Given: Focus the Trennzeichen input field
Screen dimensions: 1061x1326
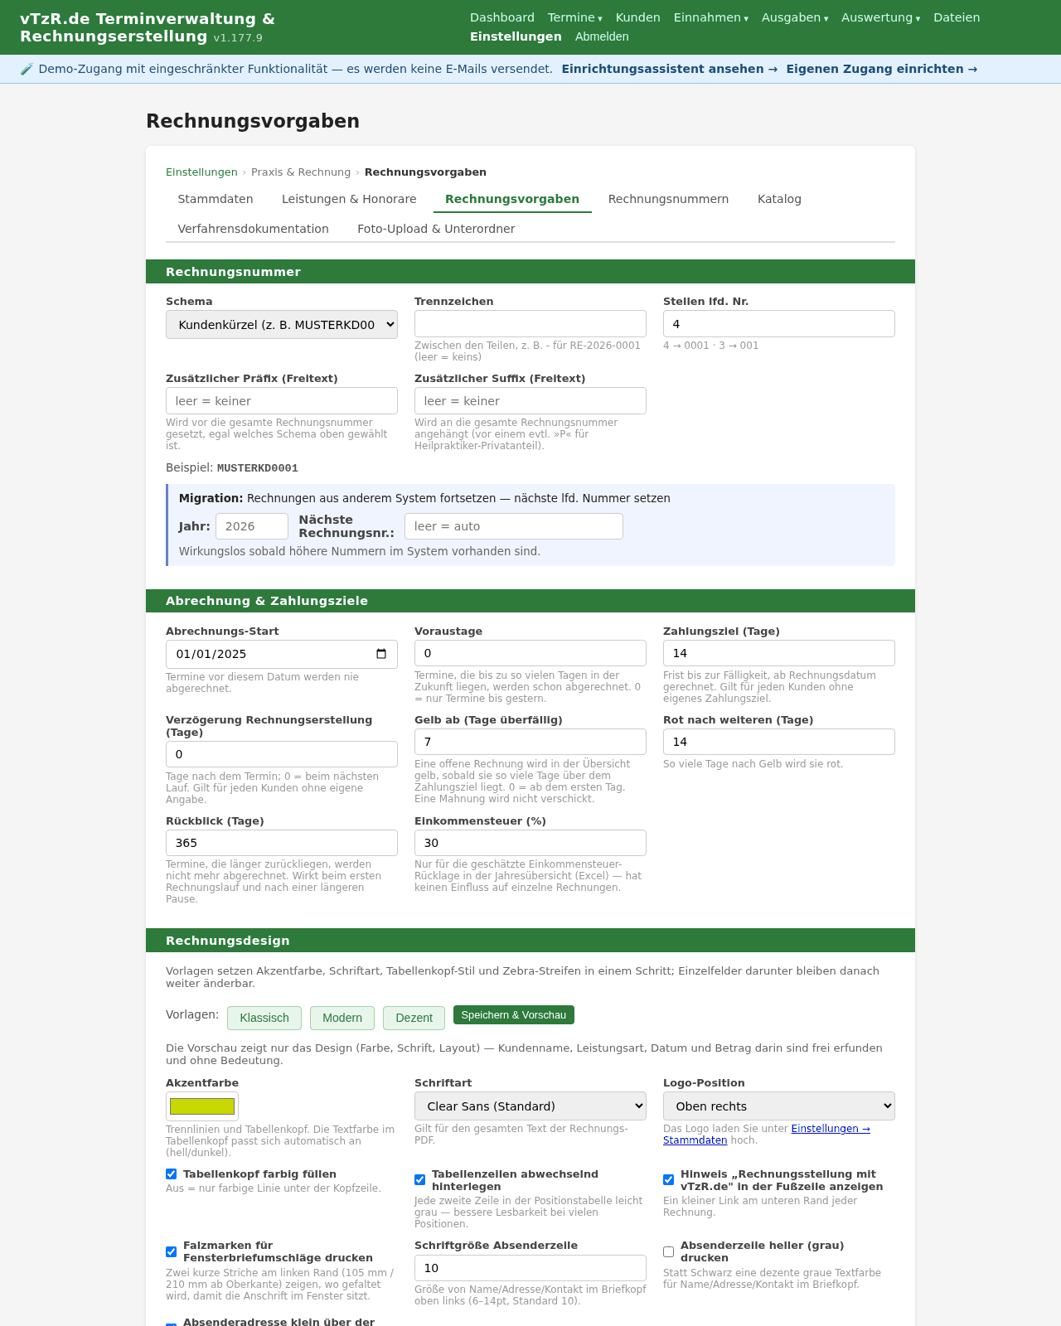Looking at the screenshot, I should 530,323.
